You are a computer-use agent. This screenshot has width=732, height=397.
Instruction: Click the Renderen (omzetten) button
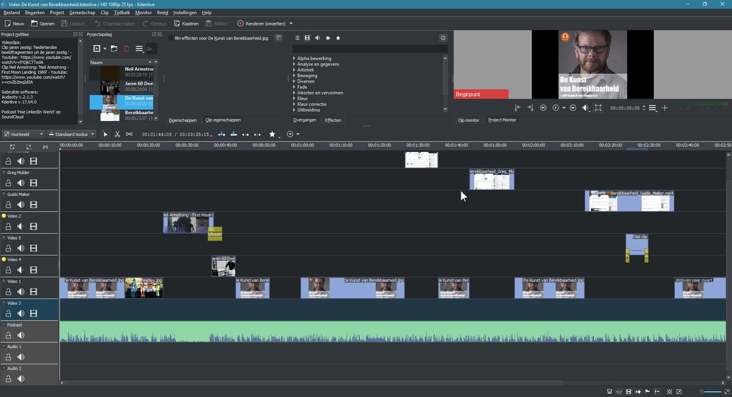261,23
